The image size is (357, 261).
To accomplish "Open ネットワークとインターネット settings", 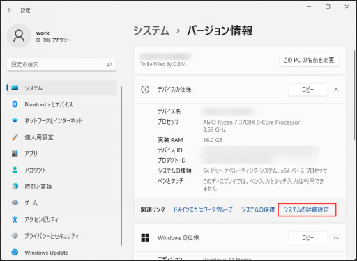I will (62, 121).
